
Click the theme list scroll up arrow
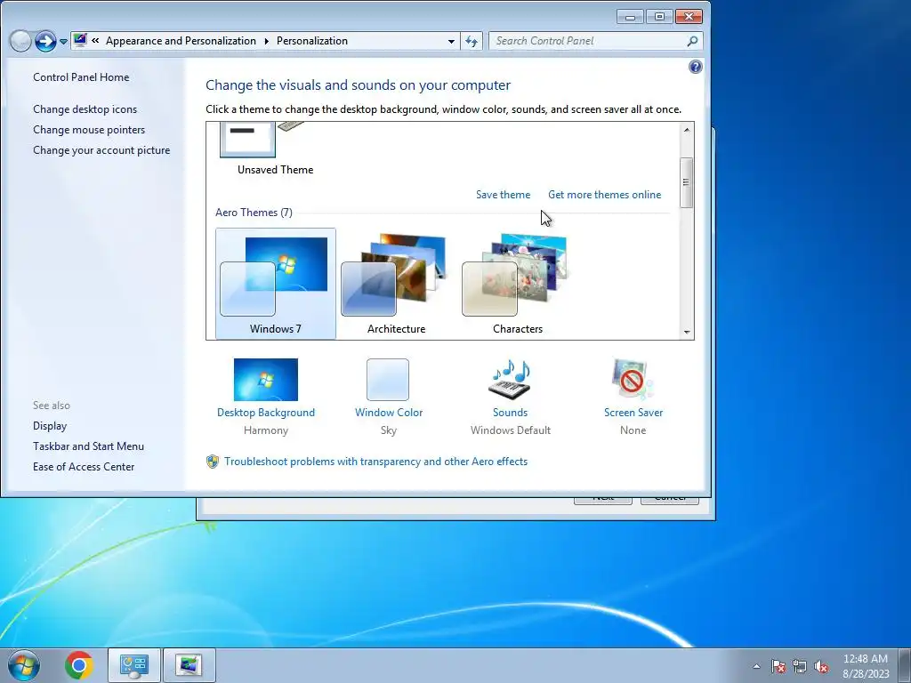coord(687,130)
